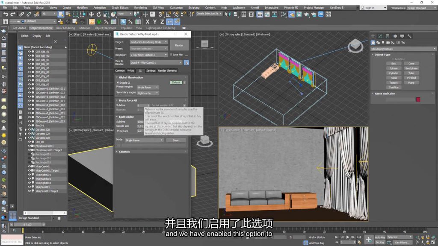Switch to the Settings tab
Viewport: 438px width, 246px height.
click(151, 70)
